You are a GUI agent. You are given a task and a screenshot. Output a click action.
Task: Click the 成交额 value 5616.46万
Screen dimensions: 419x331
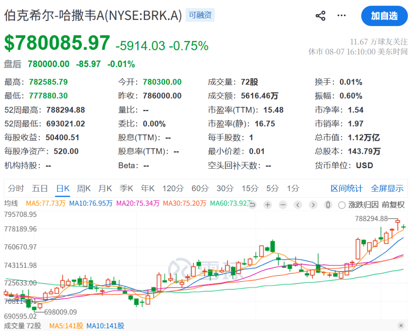click(260, 96)
